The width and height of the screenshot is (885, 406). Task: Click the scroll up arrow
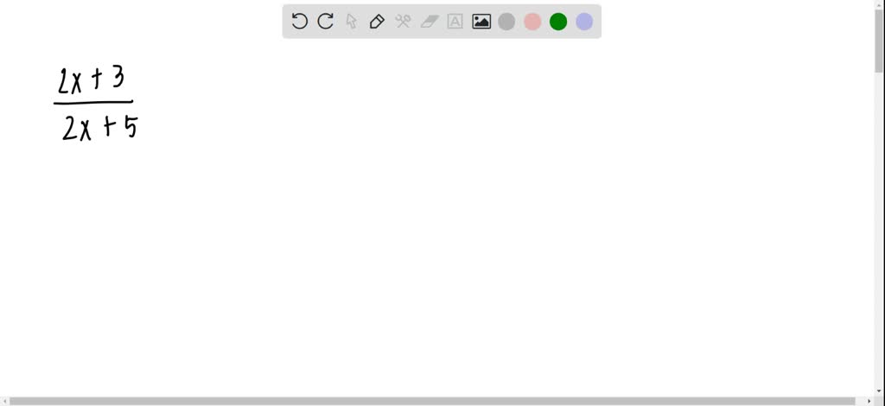click(x=879, y=4)
